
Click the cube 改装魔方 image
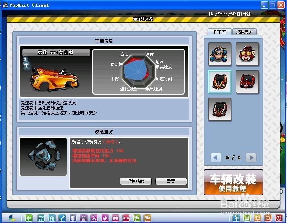[43, 157]
